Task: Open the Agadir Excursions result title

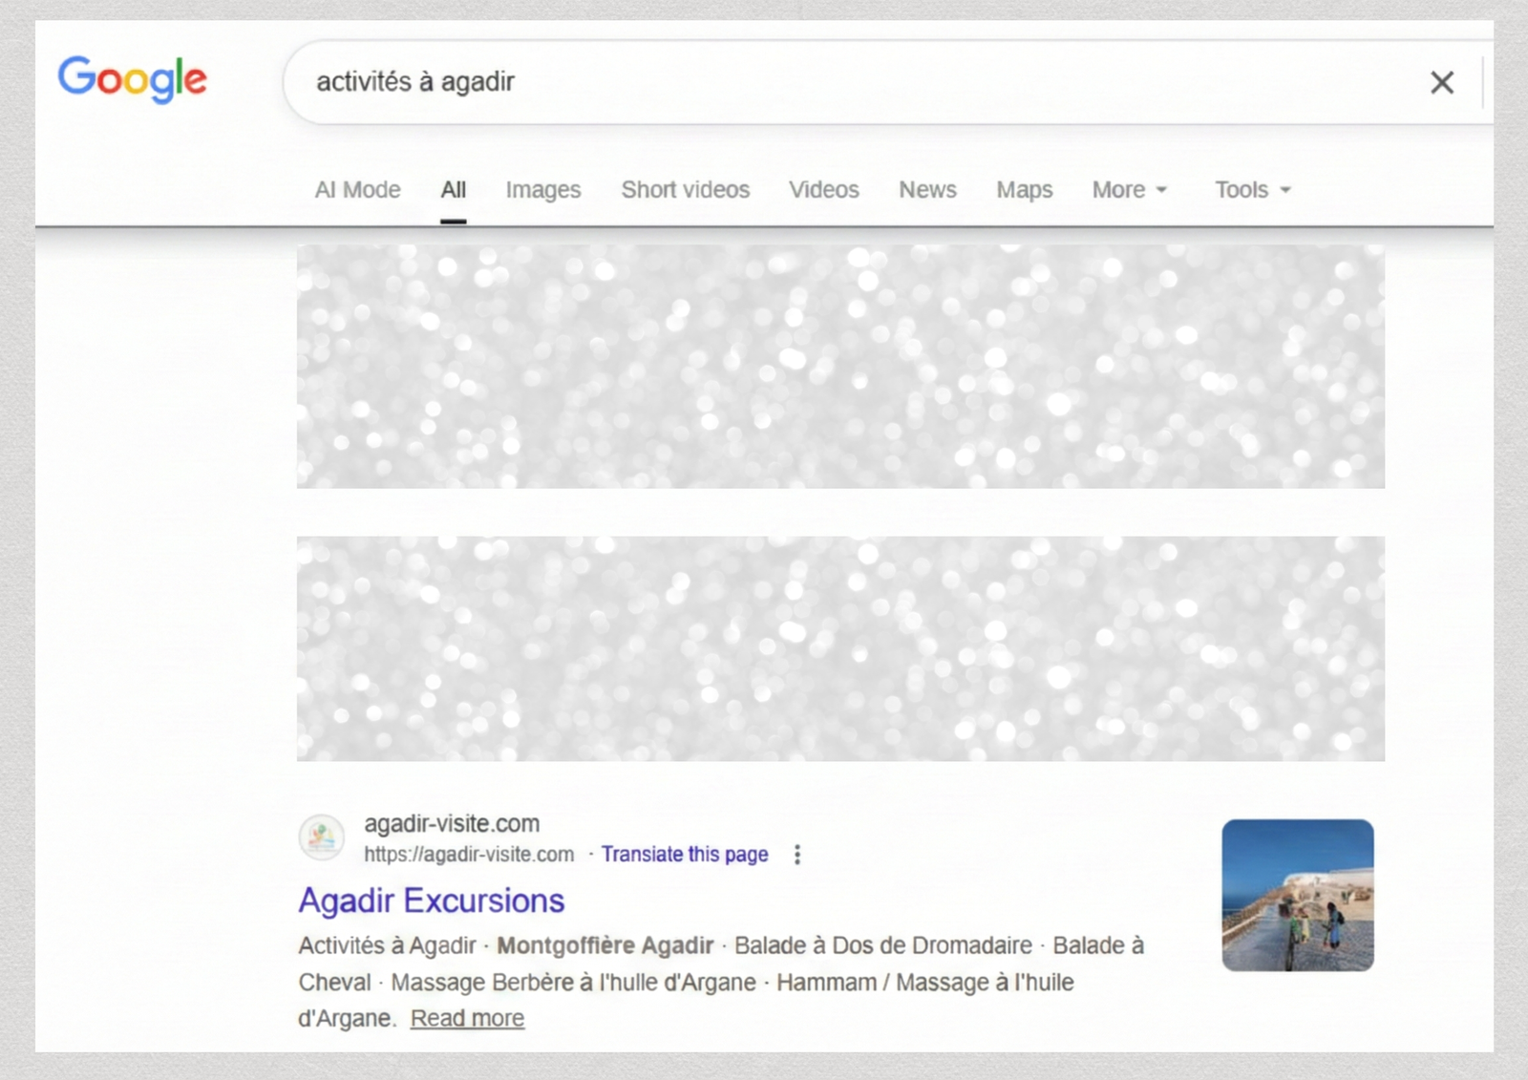Action: point(431,900)
